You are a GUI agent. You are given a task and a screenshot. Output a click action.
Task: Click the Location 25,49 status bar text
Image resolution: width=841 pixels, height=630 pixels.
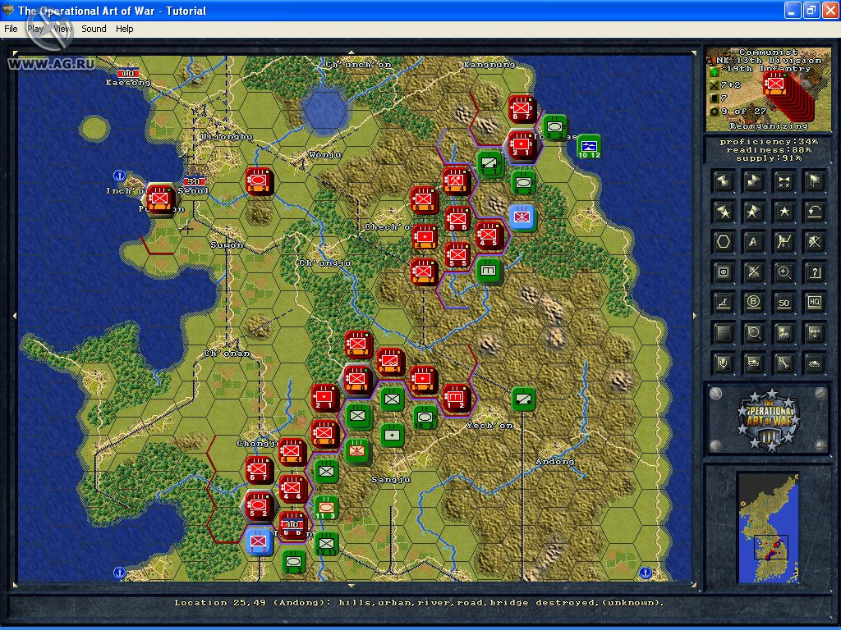[419, 603]
